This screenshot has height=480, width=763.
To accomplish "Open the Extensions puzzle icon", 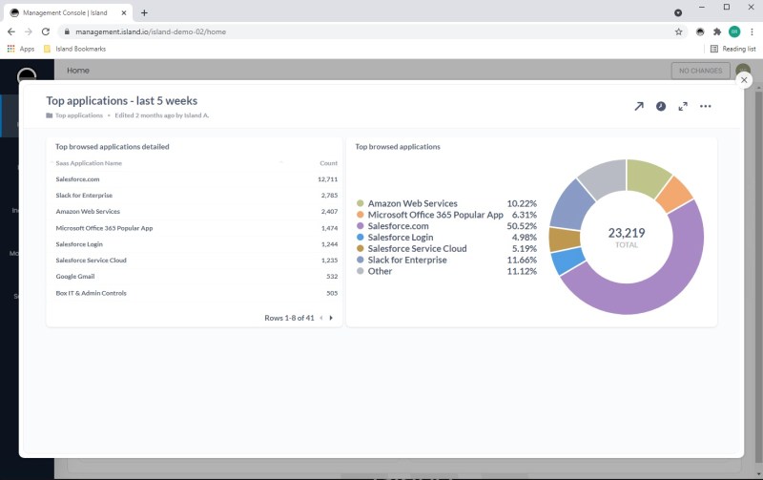I will [717, 31].
